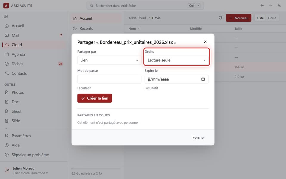Open Contacts in the sidebar
This screenshot has width=286, height=179.
34,73
